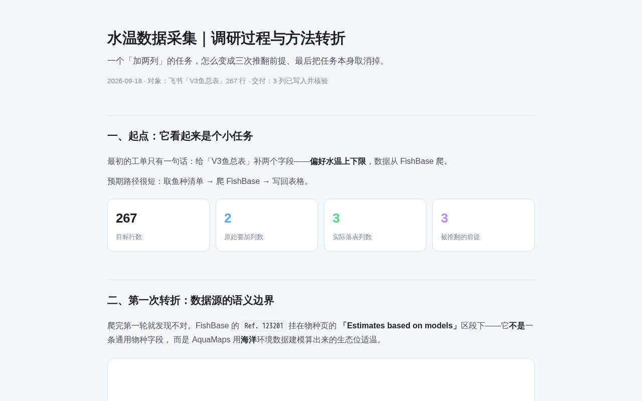Click bold text Estimates based on models
Viewport: 642px width, 401px height.
tap(400, 326)
